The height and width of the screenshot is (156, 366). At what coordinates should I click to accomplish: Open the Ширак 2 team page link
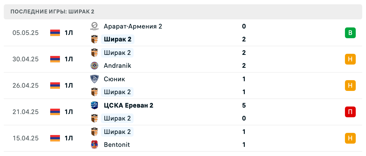[117, 39]
